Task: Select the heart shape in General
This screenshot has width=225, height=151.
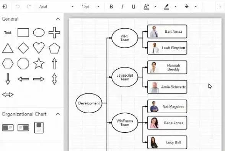Action: coord(39,48)
